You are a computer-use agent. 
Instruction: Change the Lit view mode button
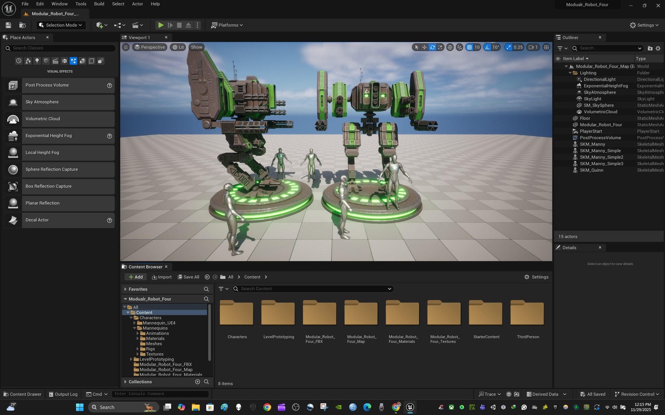pos(178,47)
